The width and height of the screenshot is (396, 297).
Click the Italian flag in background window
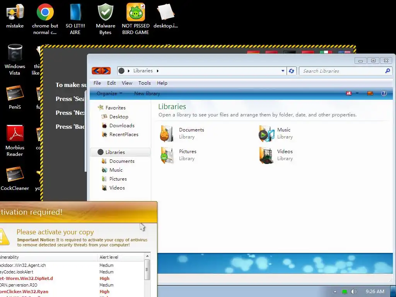click(326, 52)
